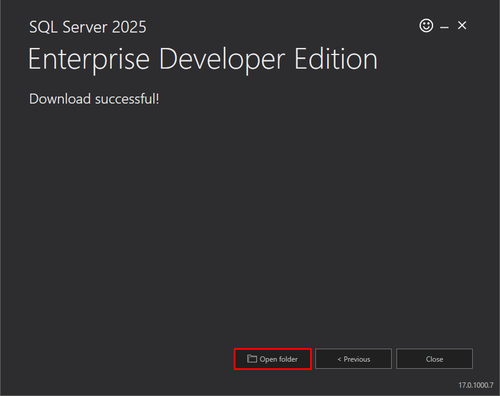The width and height of the screenshot is (500, 396).
Task: Dismiss the installer via the Close button
Action: point(434,359)
